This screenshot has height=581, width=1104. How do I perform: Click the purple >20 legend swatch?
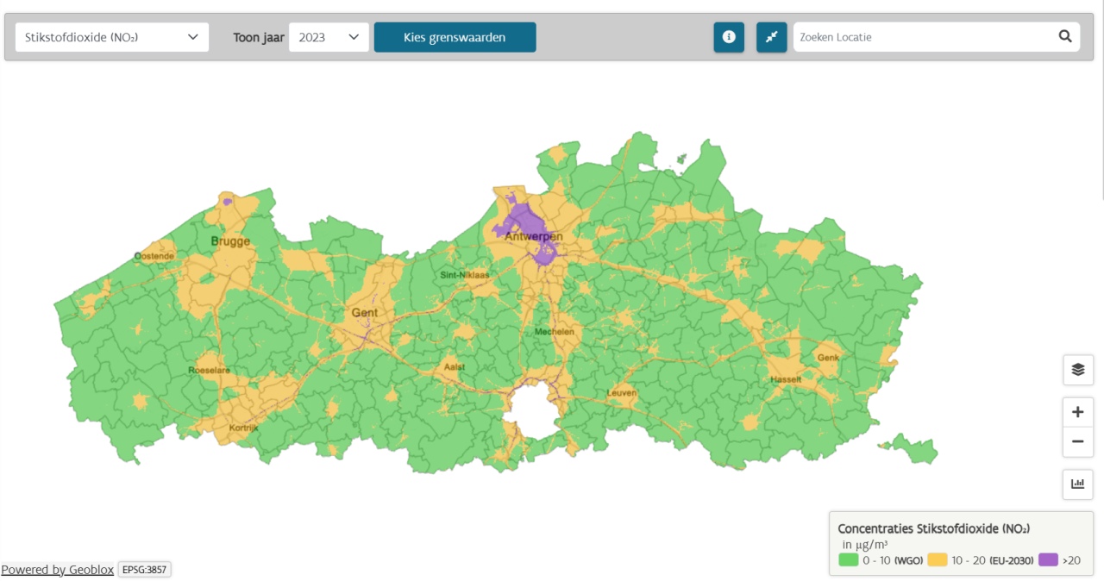tap(1048, 560)
